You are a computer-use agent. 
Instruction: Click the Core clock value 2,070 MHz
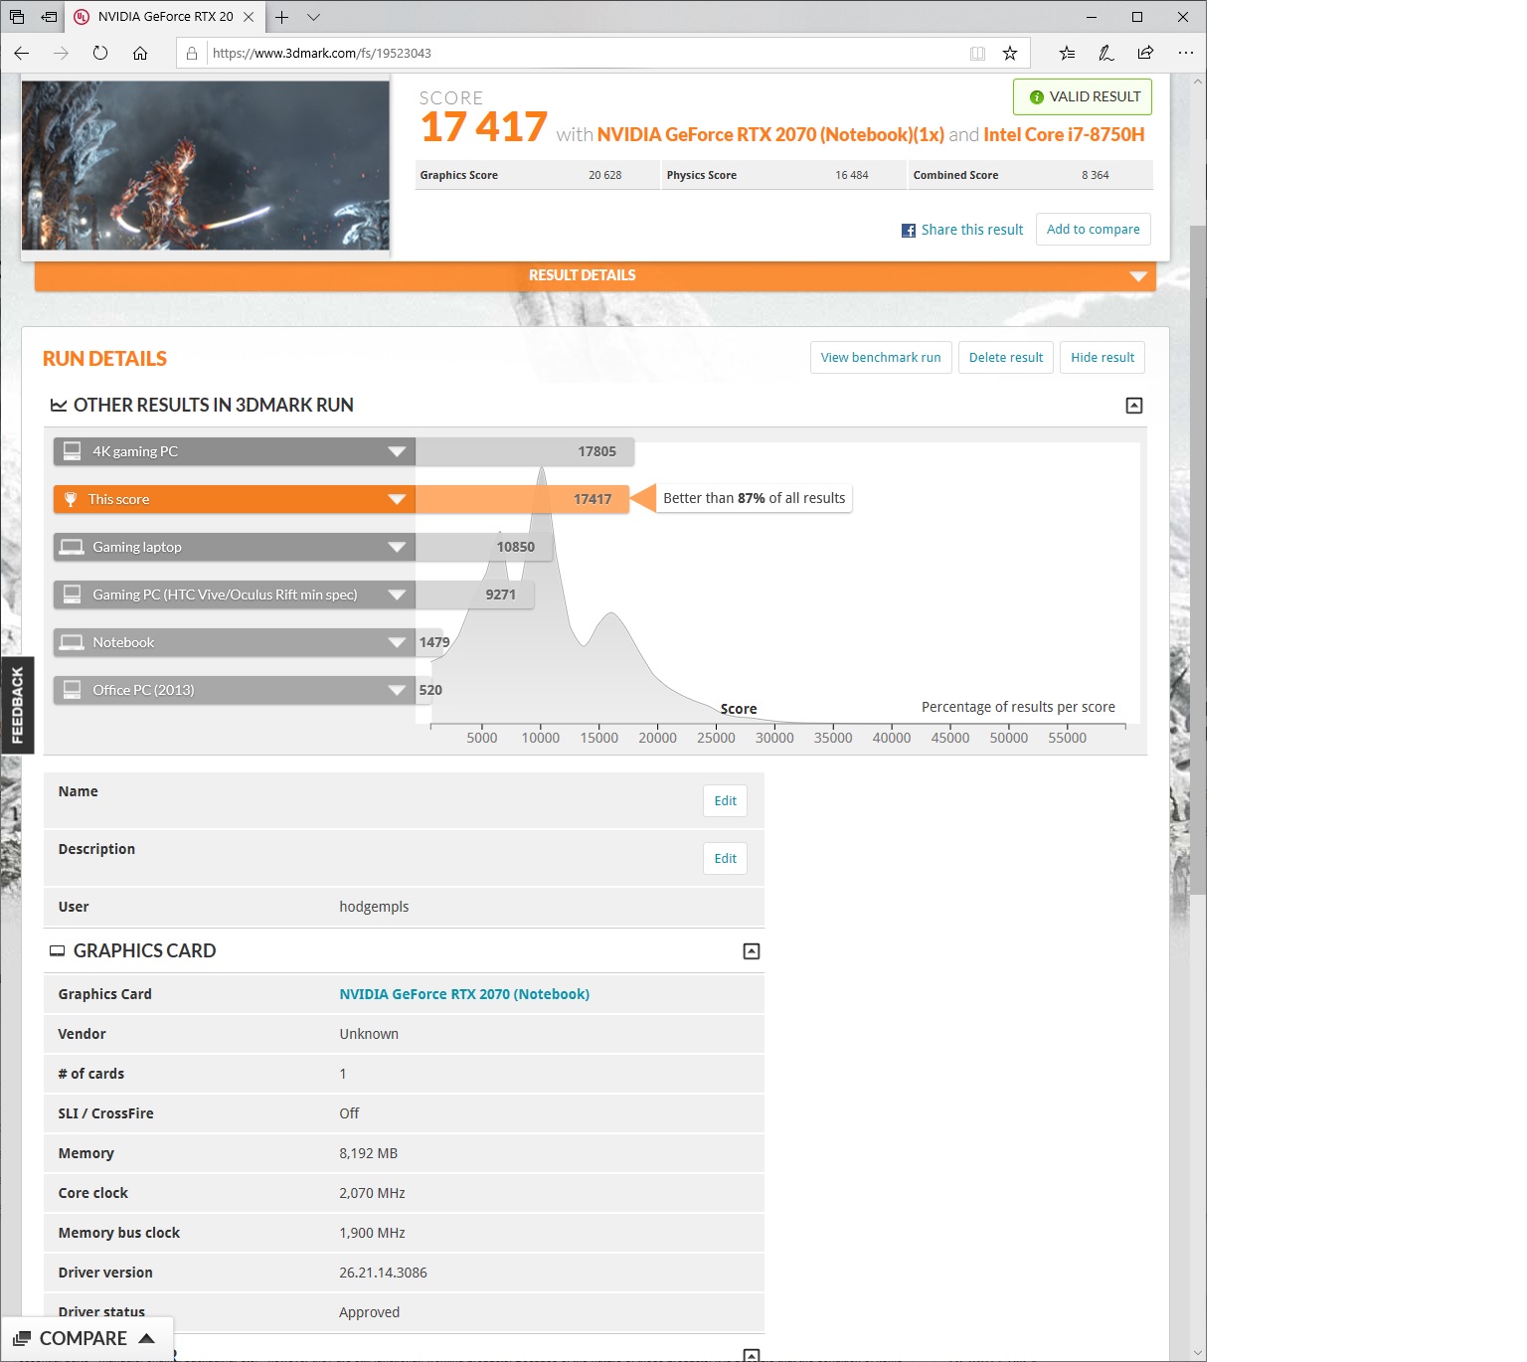click(x=372, y=1193)
